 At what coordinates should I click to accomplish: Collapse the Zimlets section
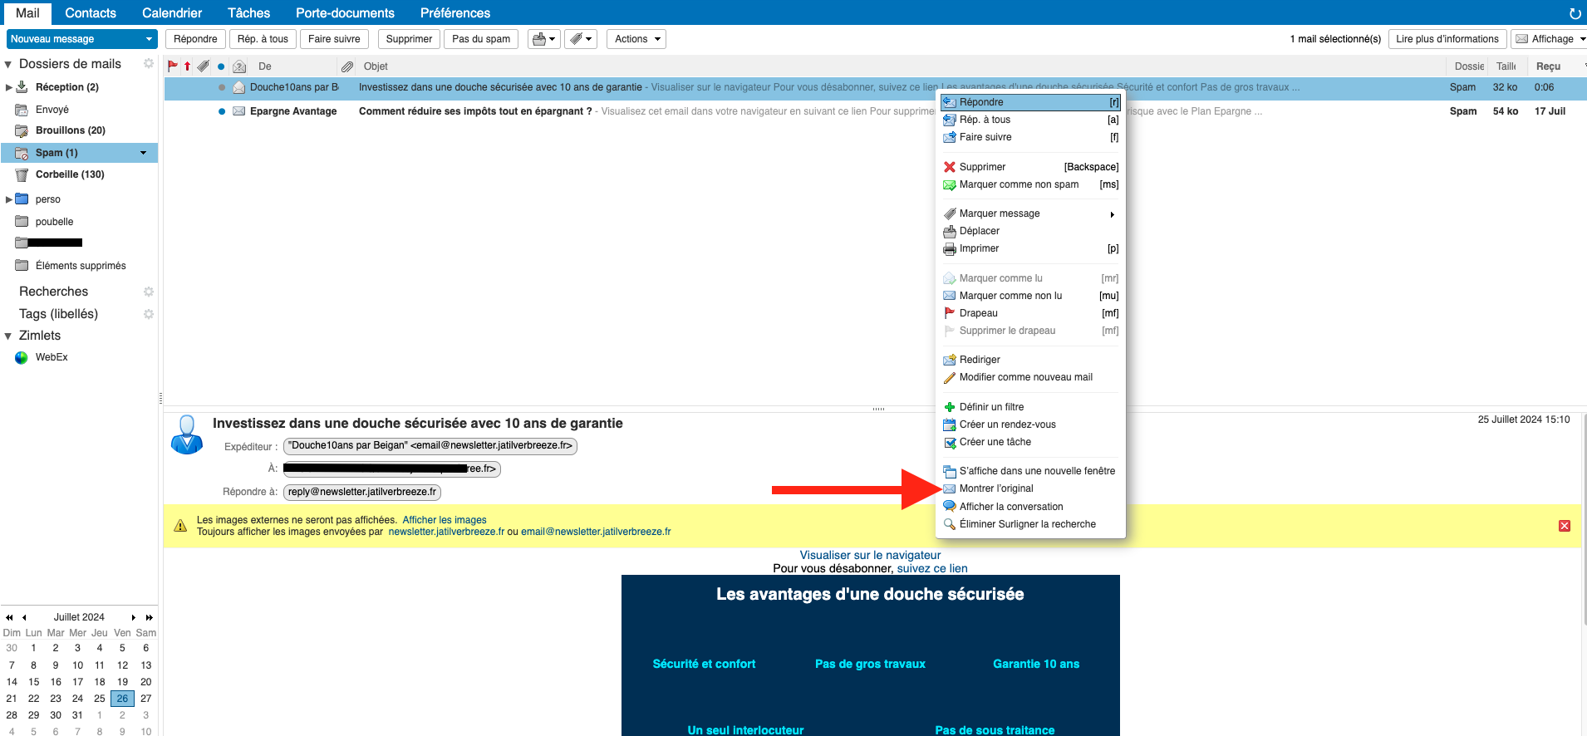[8, 336]
